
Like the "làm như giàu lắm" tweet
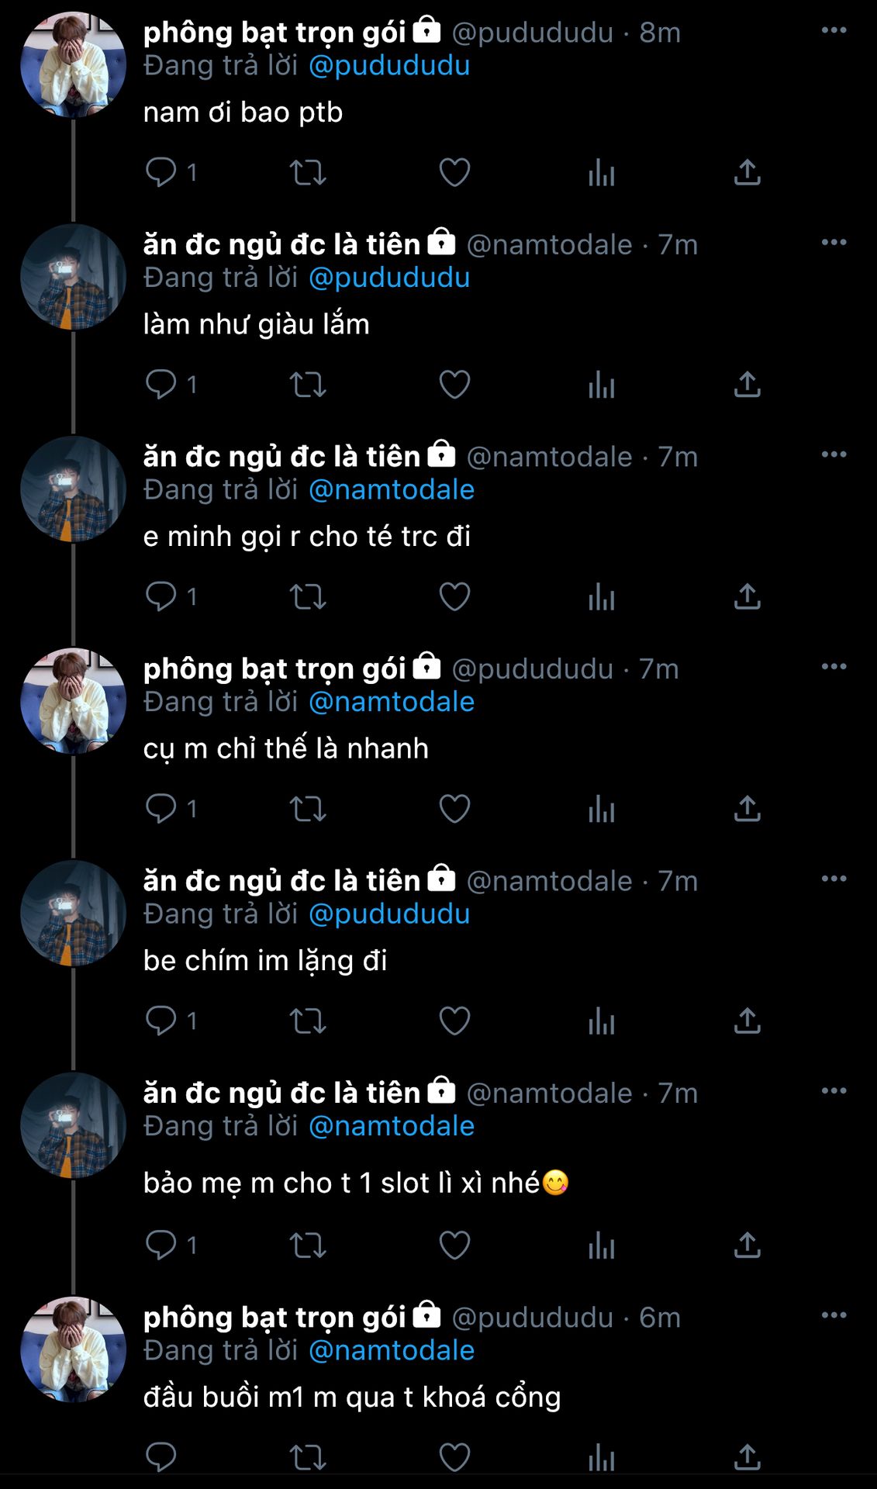tap(454, 385)
